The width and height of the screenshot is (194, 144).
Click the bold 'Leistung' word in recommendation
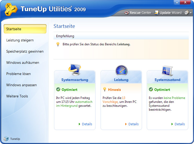(123, 44)
